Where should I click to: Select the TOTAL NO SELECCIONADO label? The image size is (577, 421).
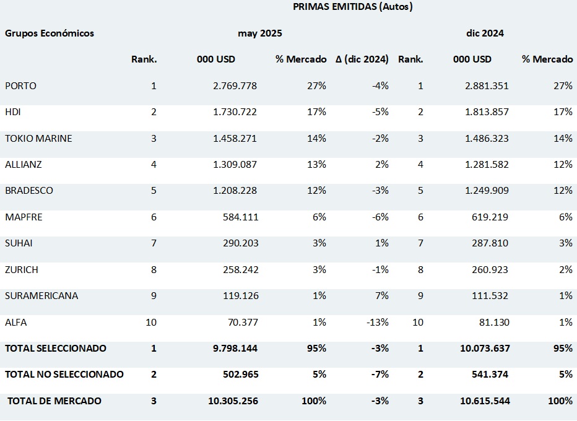coord(64,375)
